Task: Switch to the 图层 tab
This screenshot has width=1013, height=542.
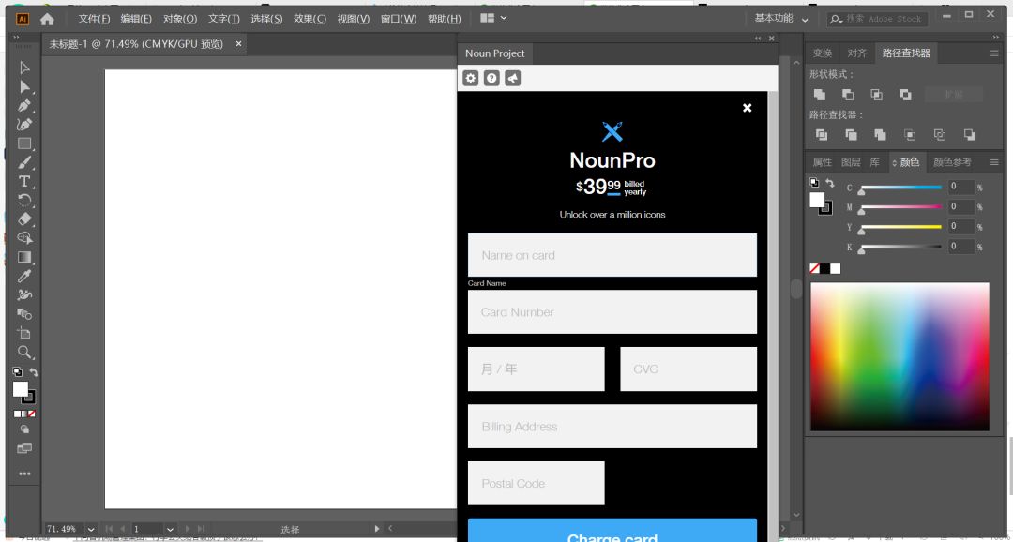Action: click(851, 162)
